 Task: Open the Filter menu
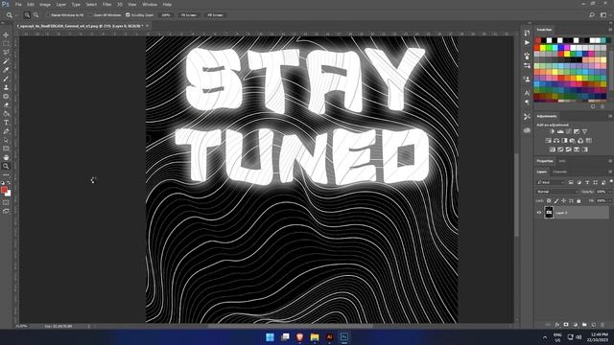(x=106, y=4)
